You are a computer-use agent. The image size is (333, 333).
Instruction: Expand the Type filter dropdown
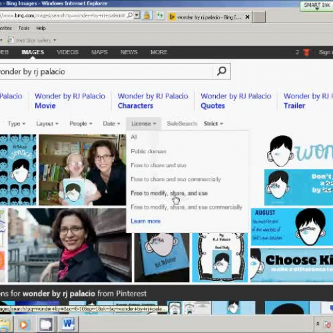17,124
